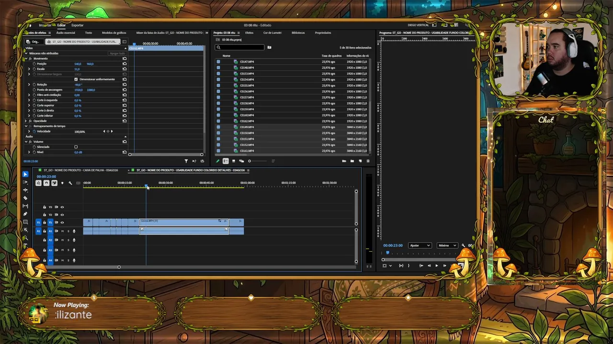Select the Ripple Edit tool
Viewport: 613px width, 344px height.
(x=25, y=190)
